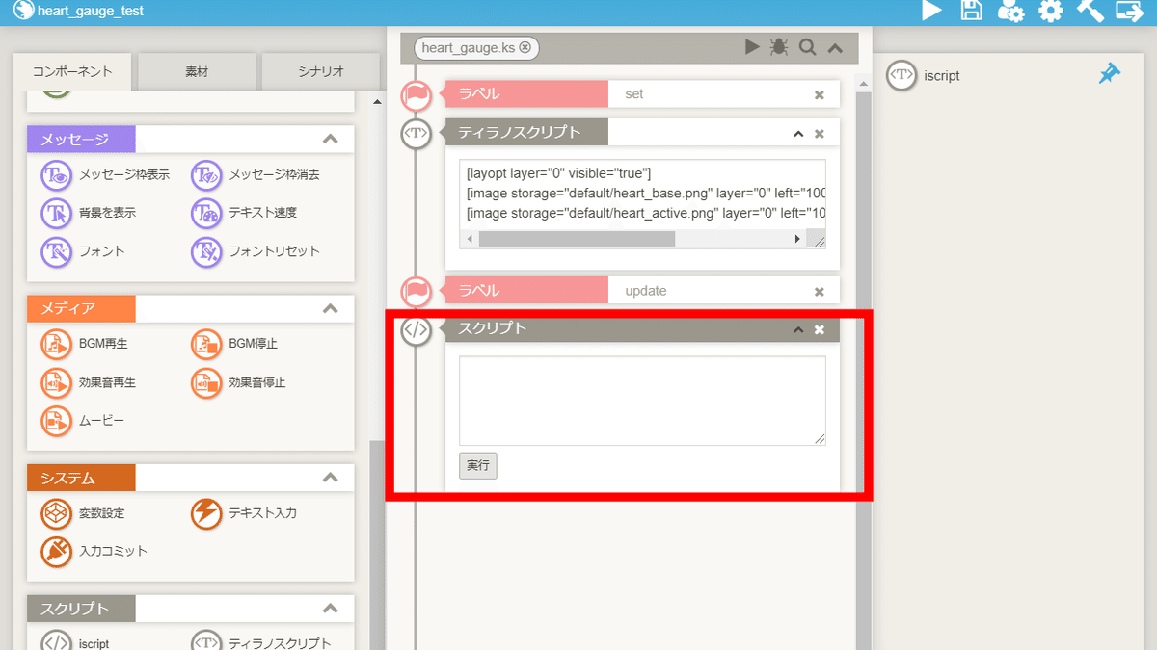Select the 背景を表示 component
This screenshot has width=1157, height=650.
pos(89,213)
